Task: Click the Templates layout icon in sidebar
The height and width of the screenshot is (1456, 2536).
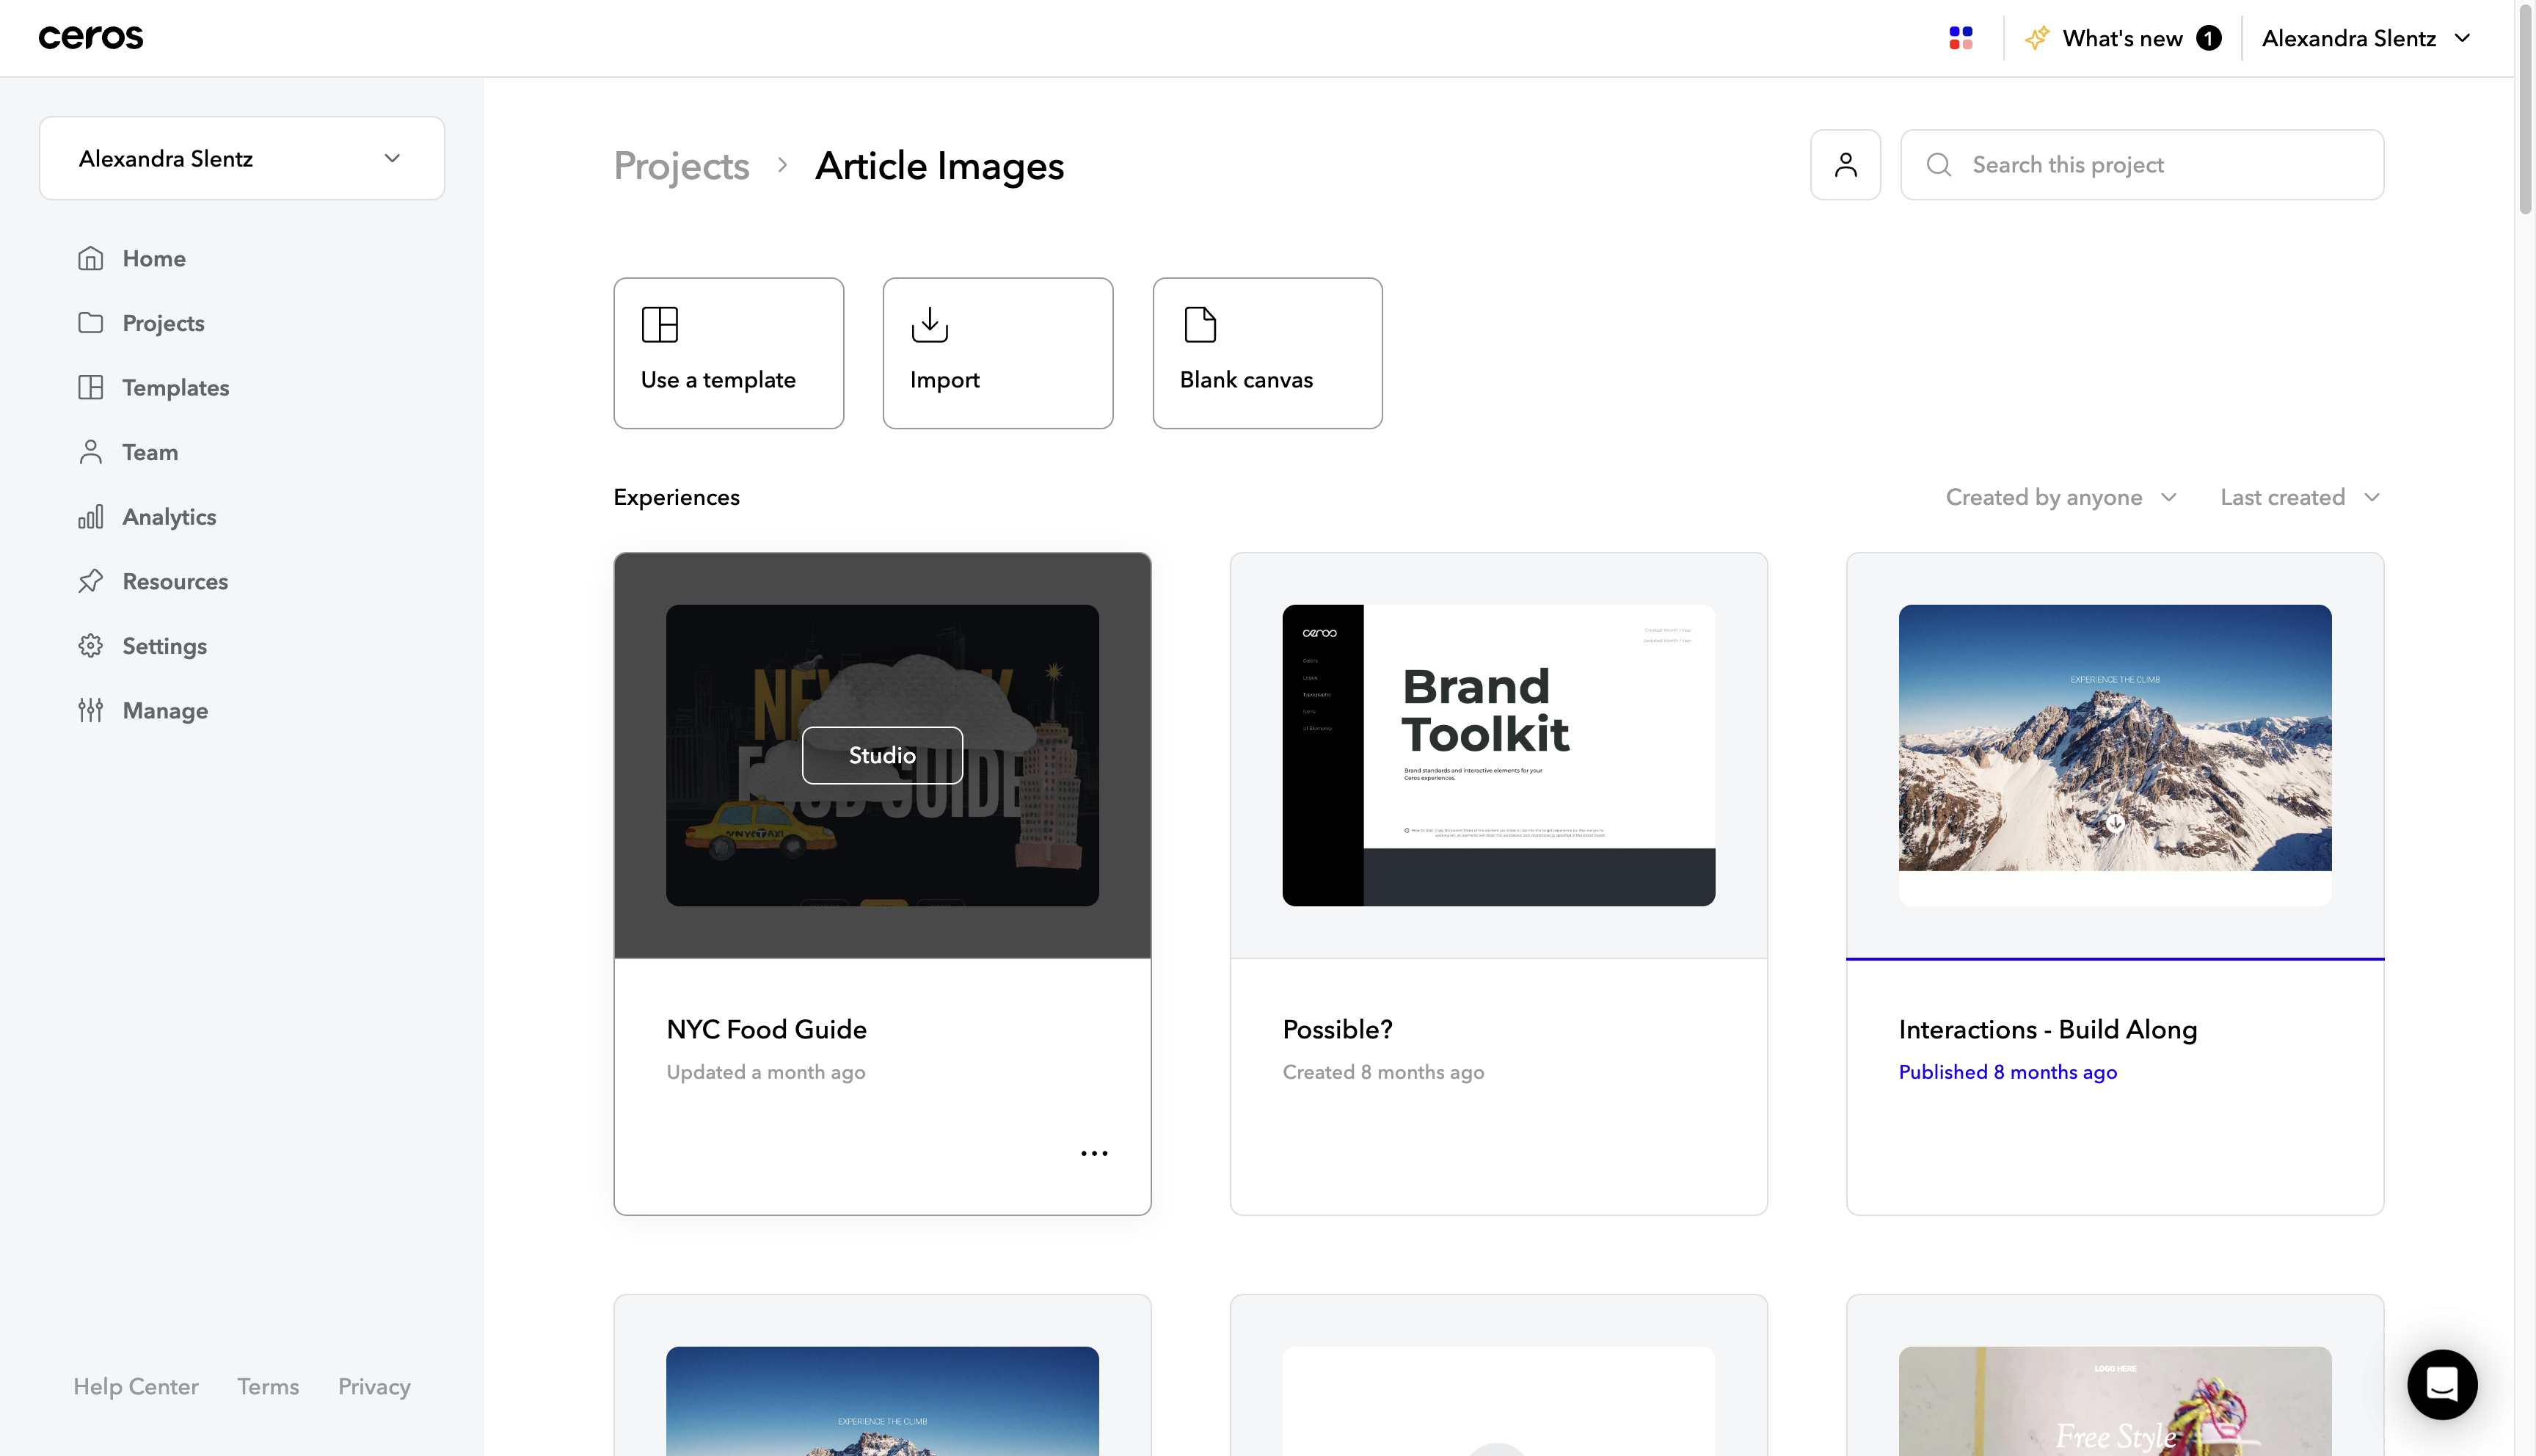Action: (91, 387)
